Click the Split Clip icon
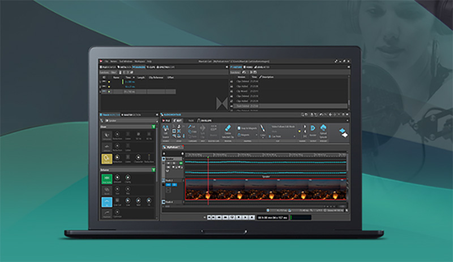Image resolution: width=453 pixels, height=262 pixels. click(203, 128)
